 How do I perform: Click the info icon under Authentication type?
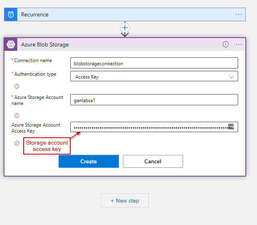tap(17, 86)
